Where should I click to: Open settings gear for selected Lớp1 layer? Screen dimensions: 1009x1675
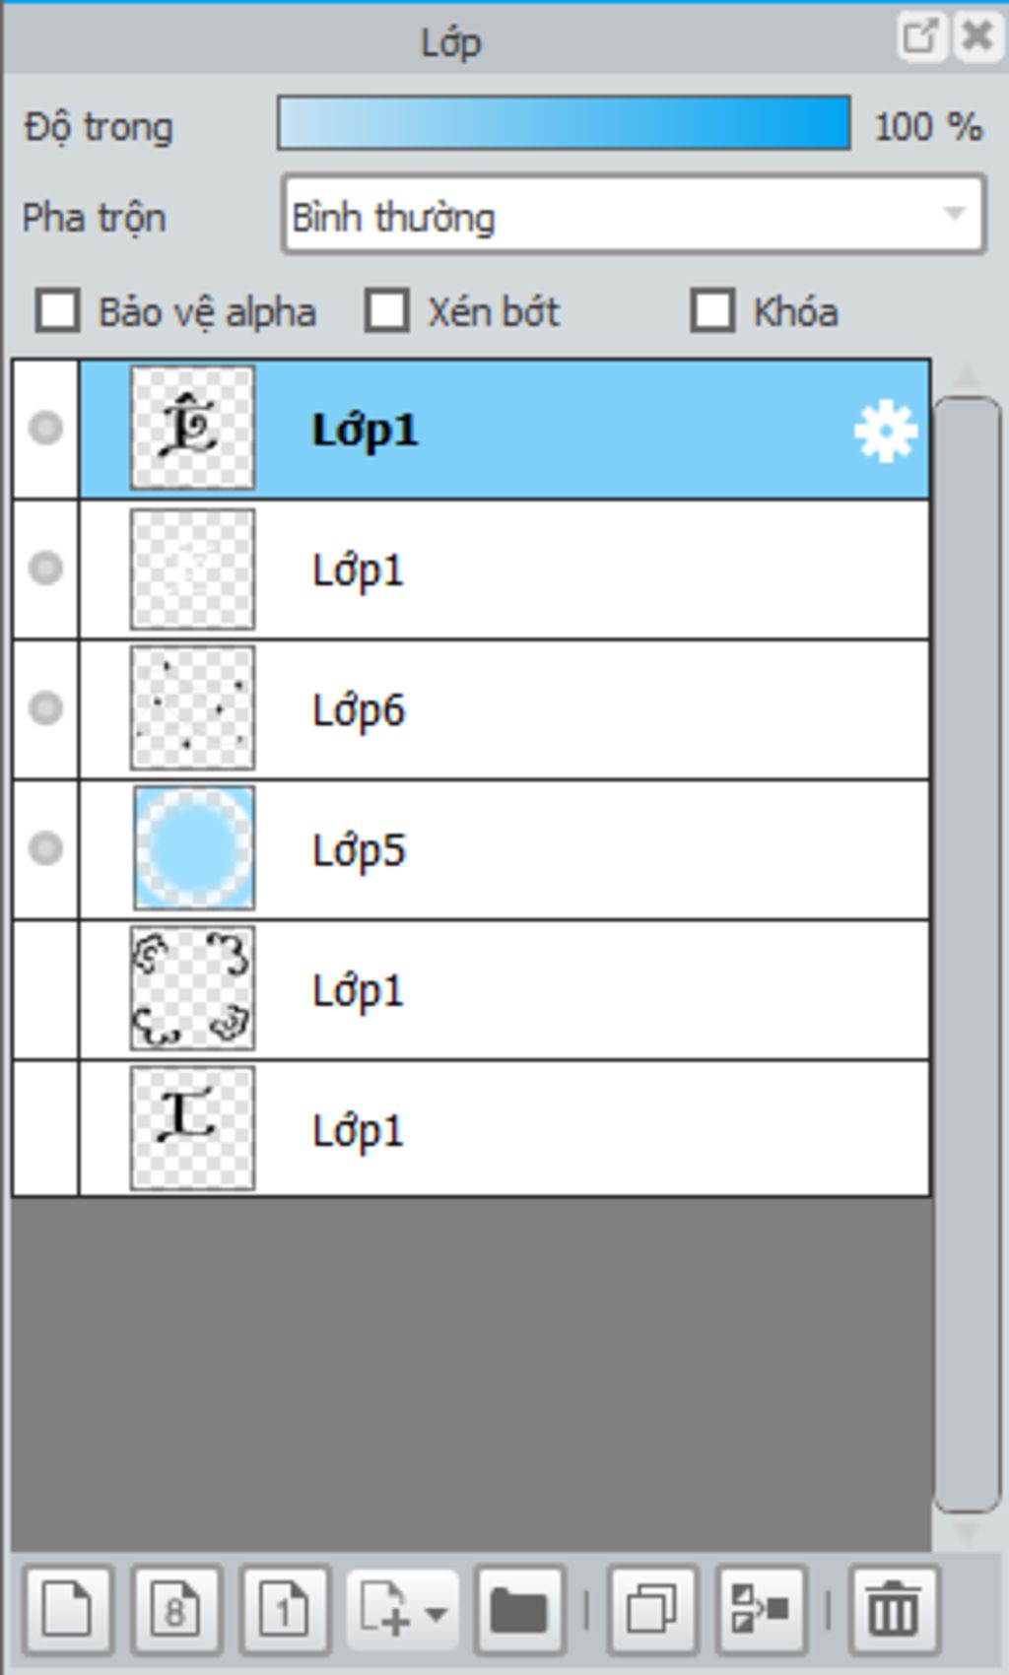885,430
